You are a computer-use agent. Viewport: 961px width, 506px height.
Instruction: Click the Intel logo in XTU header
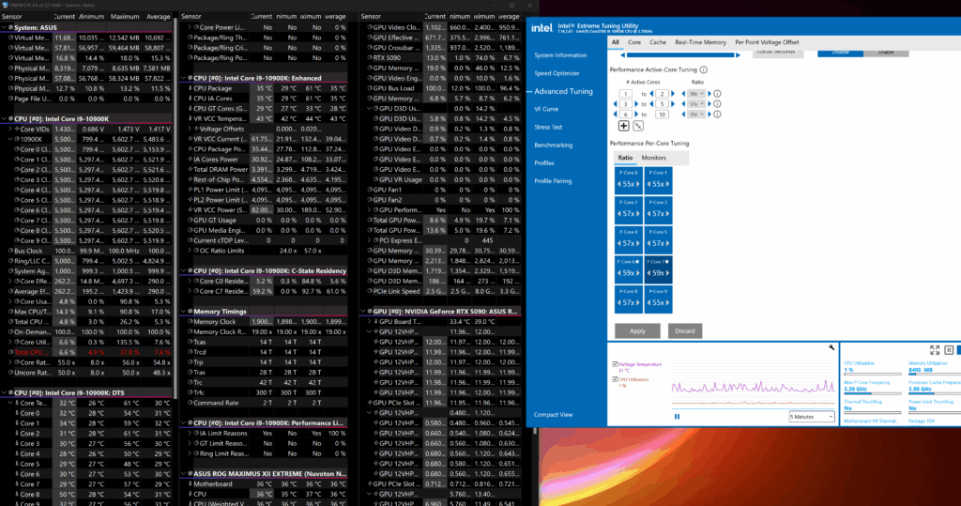tap(542, 27)
